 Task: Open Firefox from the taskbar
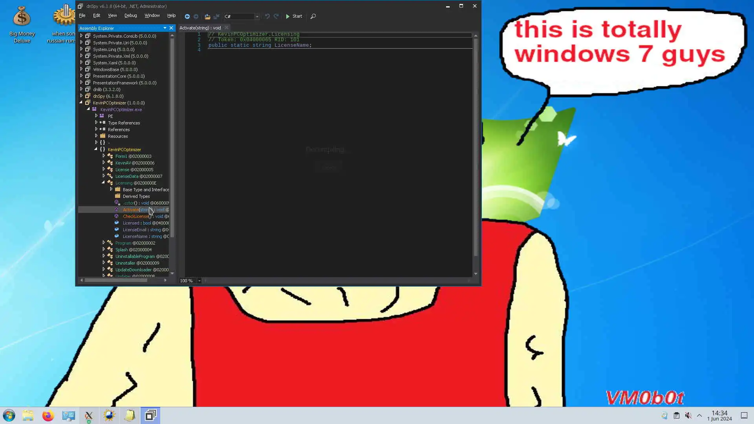[x=48, y=415]
